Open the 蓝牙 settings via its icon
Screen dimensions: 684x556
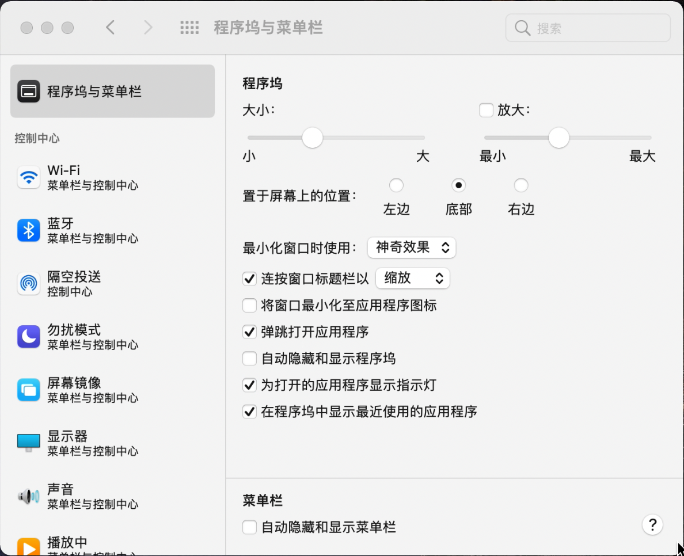29,230
